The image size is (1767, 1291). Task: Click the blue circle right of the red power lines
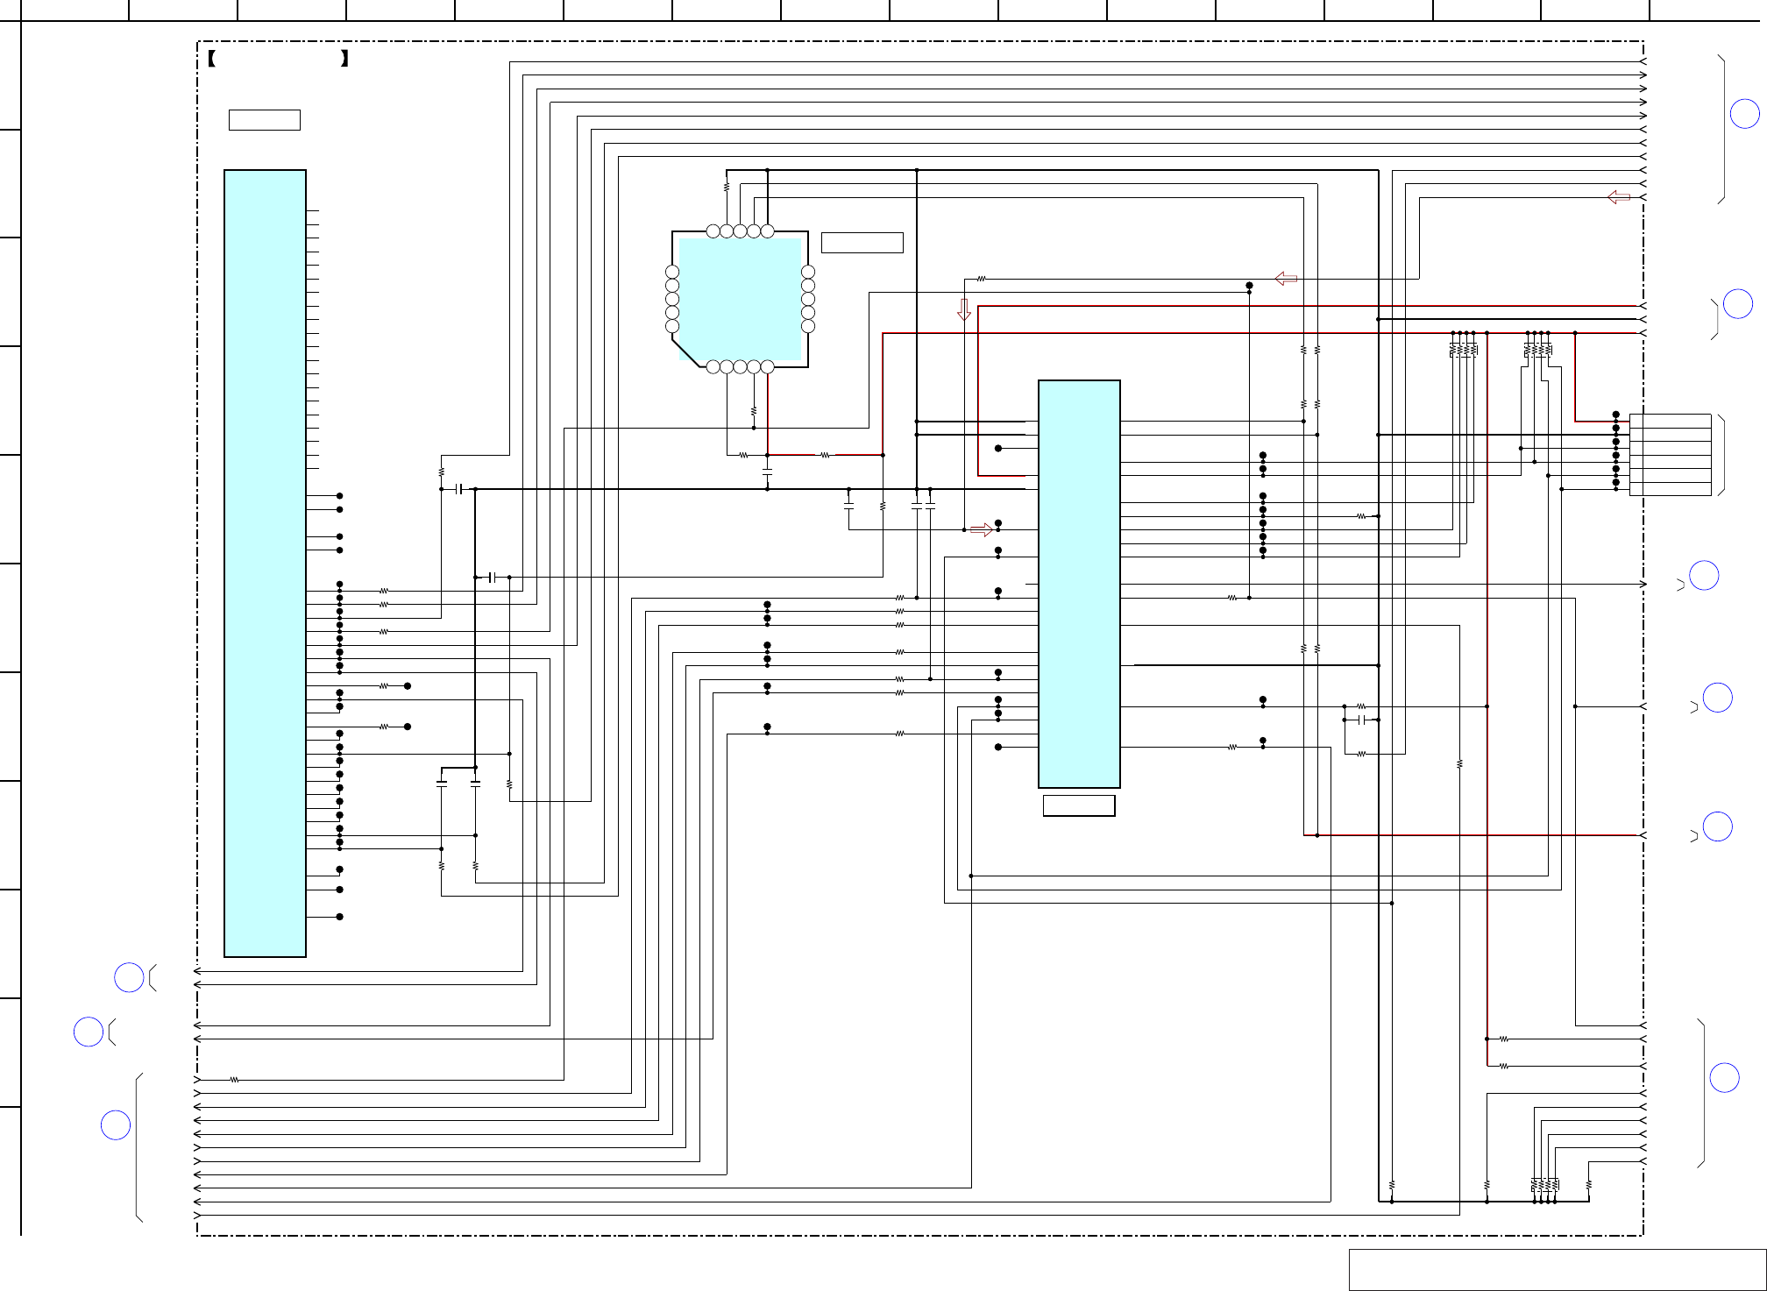[1738, 304]
